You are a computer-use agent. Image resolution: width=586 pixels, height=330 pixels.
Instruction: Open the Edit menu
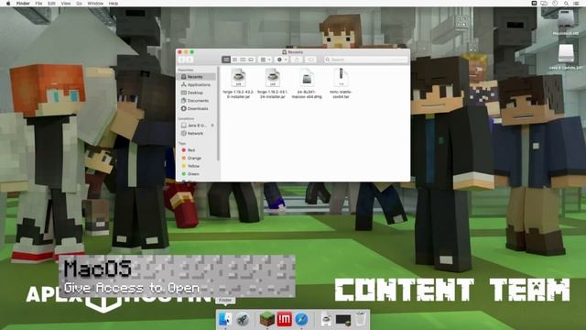pos(51,4)
